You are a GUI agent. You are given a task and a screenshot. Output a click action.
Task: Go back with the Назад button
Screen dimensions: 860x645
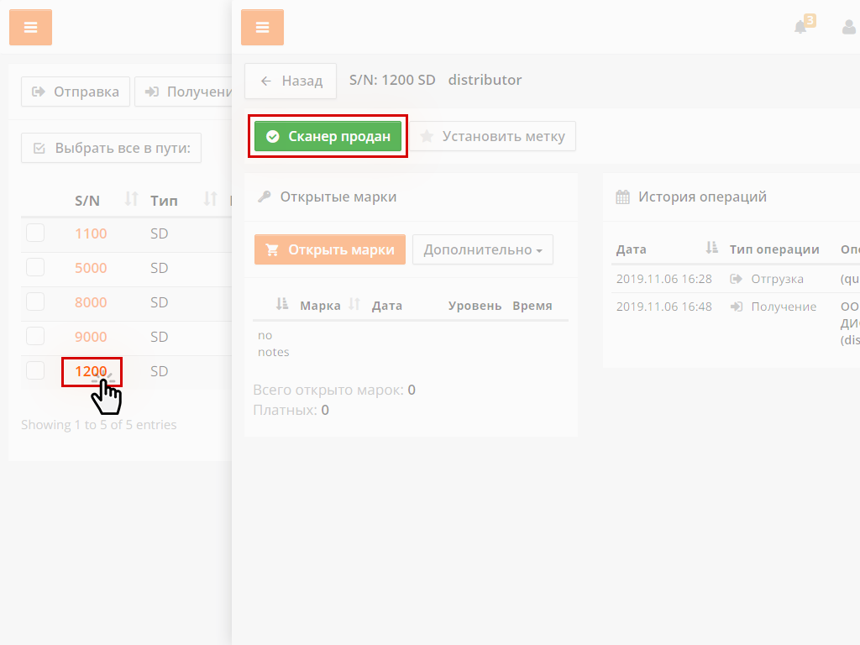pyautogui.click(x=291, y=81)
